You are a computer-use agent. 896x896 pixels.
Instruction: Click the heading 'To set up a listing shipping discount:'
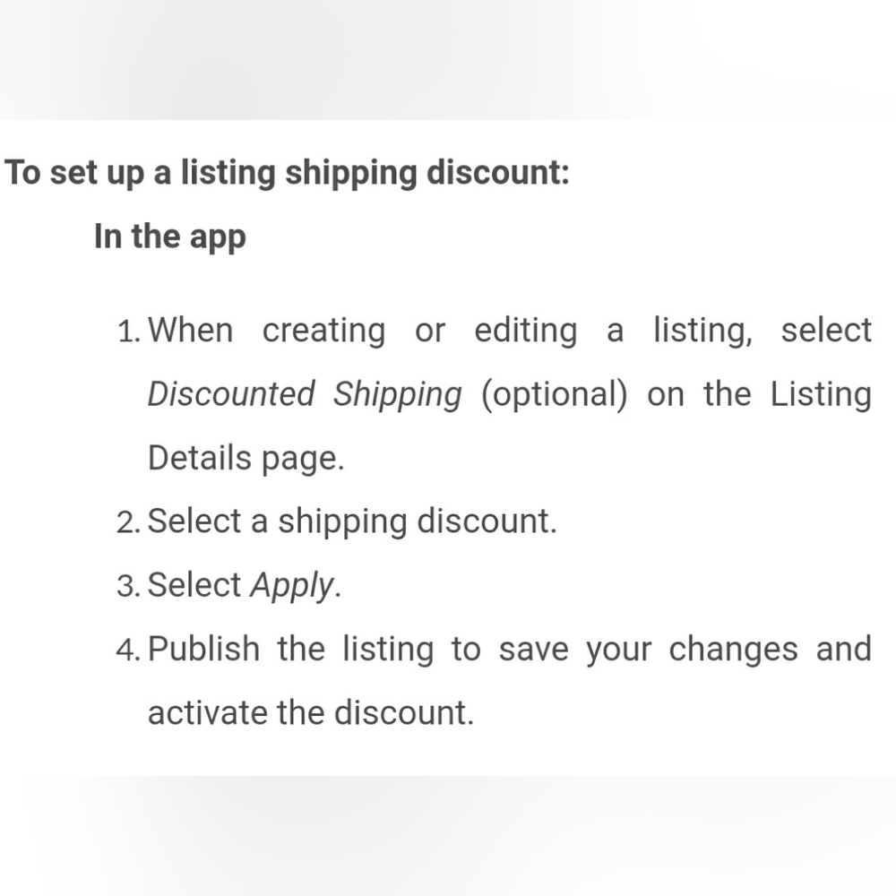click(x=287, y=172)
